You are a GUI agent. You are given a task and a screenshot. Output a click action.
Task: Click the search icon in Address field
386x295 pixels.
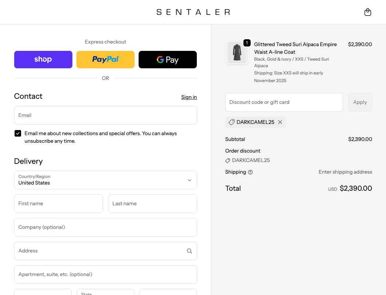pyautogui.click(x=189, y=251)
